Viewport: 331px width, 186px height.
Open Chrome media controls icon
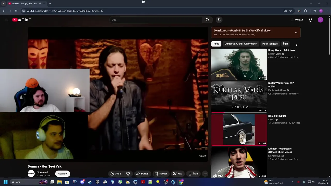[x=315, y=11]
